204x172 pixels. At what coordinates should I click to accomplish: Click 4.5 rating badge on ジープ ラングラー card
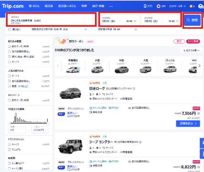[61, 167]
